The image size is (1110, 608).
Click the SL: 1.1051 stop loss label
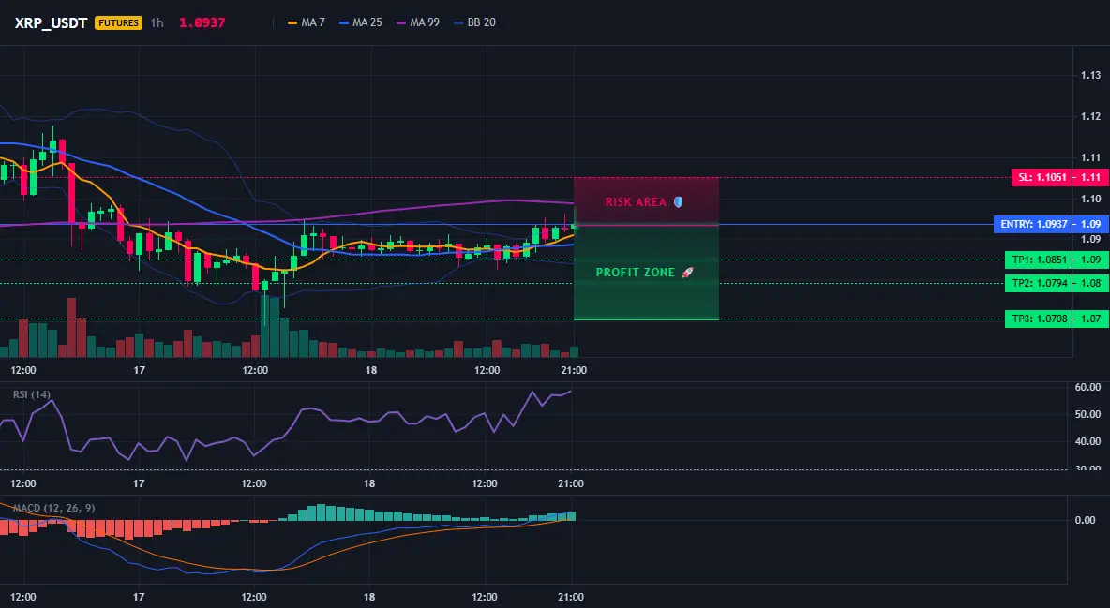point(1042,177)
